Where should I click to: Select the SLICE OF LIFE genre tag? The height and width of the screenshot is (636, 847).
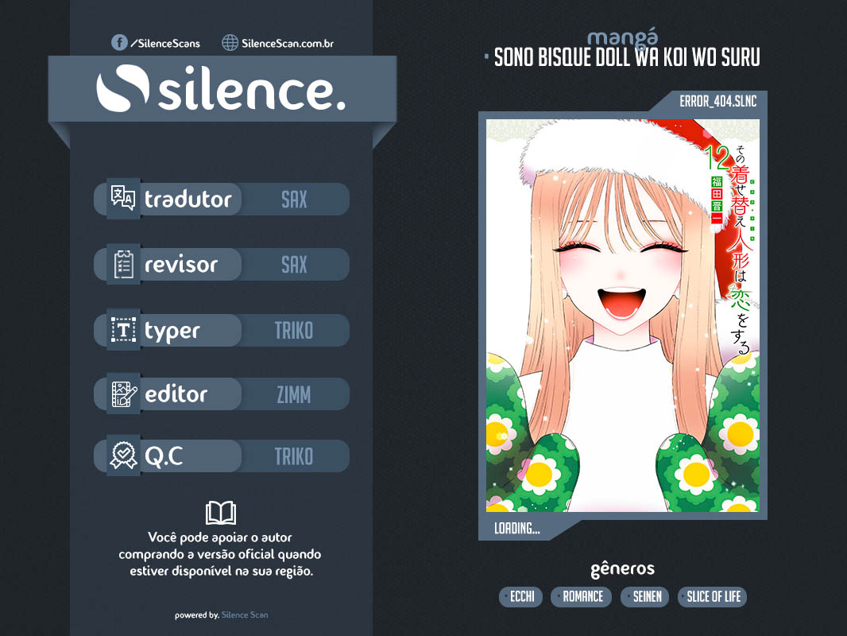point(712,597)
